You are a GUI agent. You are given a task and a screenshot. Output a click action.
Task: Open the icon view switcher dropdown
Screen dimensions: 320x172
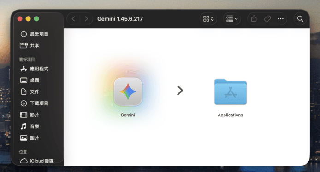(208, 19)
